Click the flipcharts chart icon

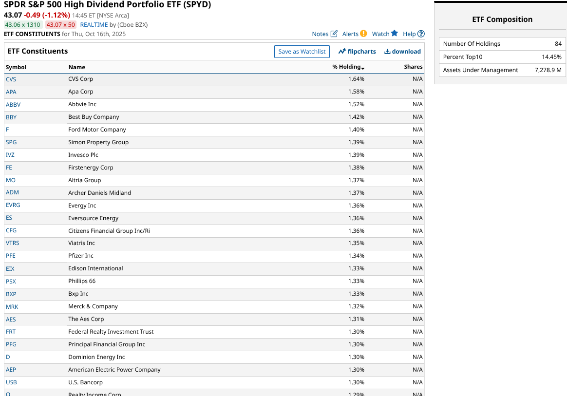pos(342,51)
